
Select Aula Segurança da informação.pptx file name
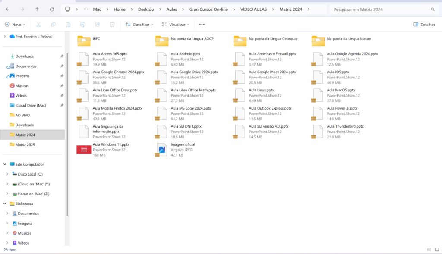tap(108, 129)
